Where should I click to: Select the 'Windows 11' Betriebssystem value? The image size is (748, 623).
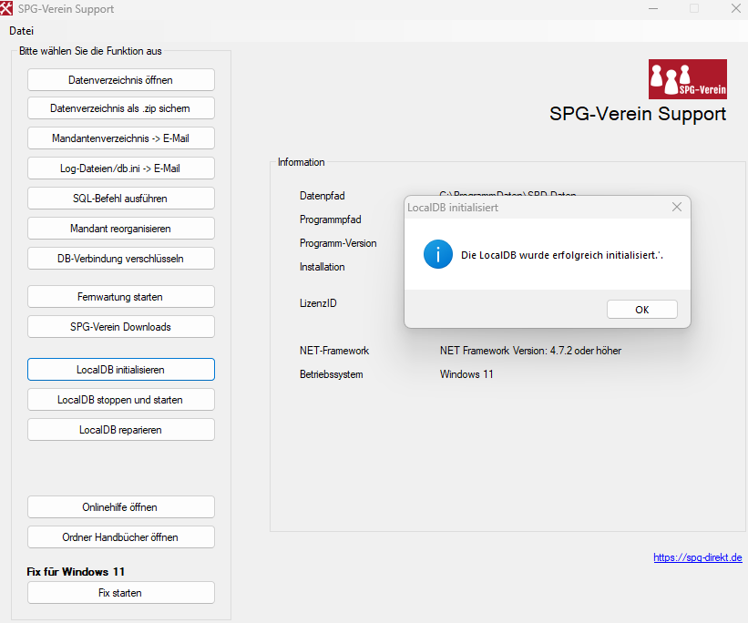[x=466, y=374]
